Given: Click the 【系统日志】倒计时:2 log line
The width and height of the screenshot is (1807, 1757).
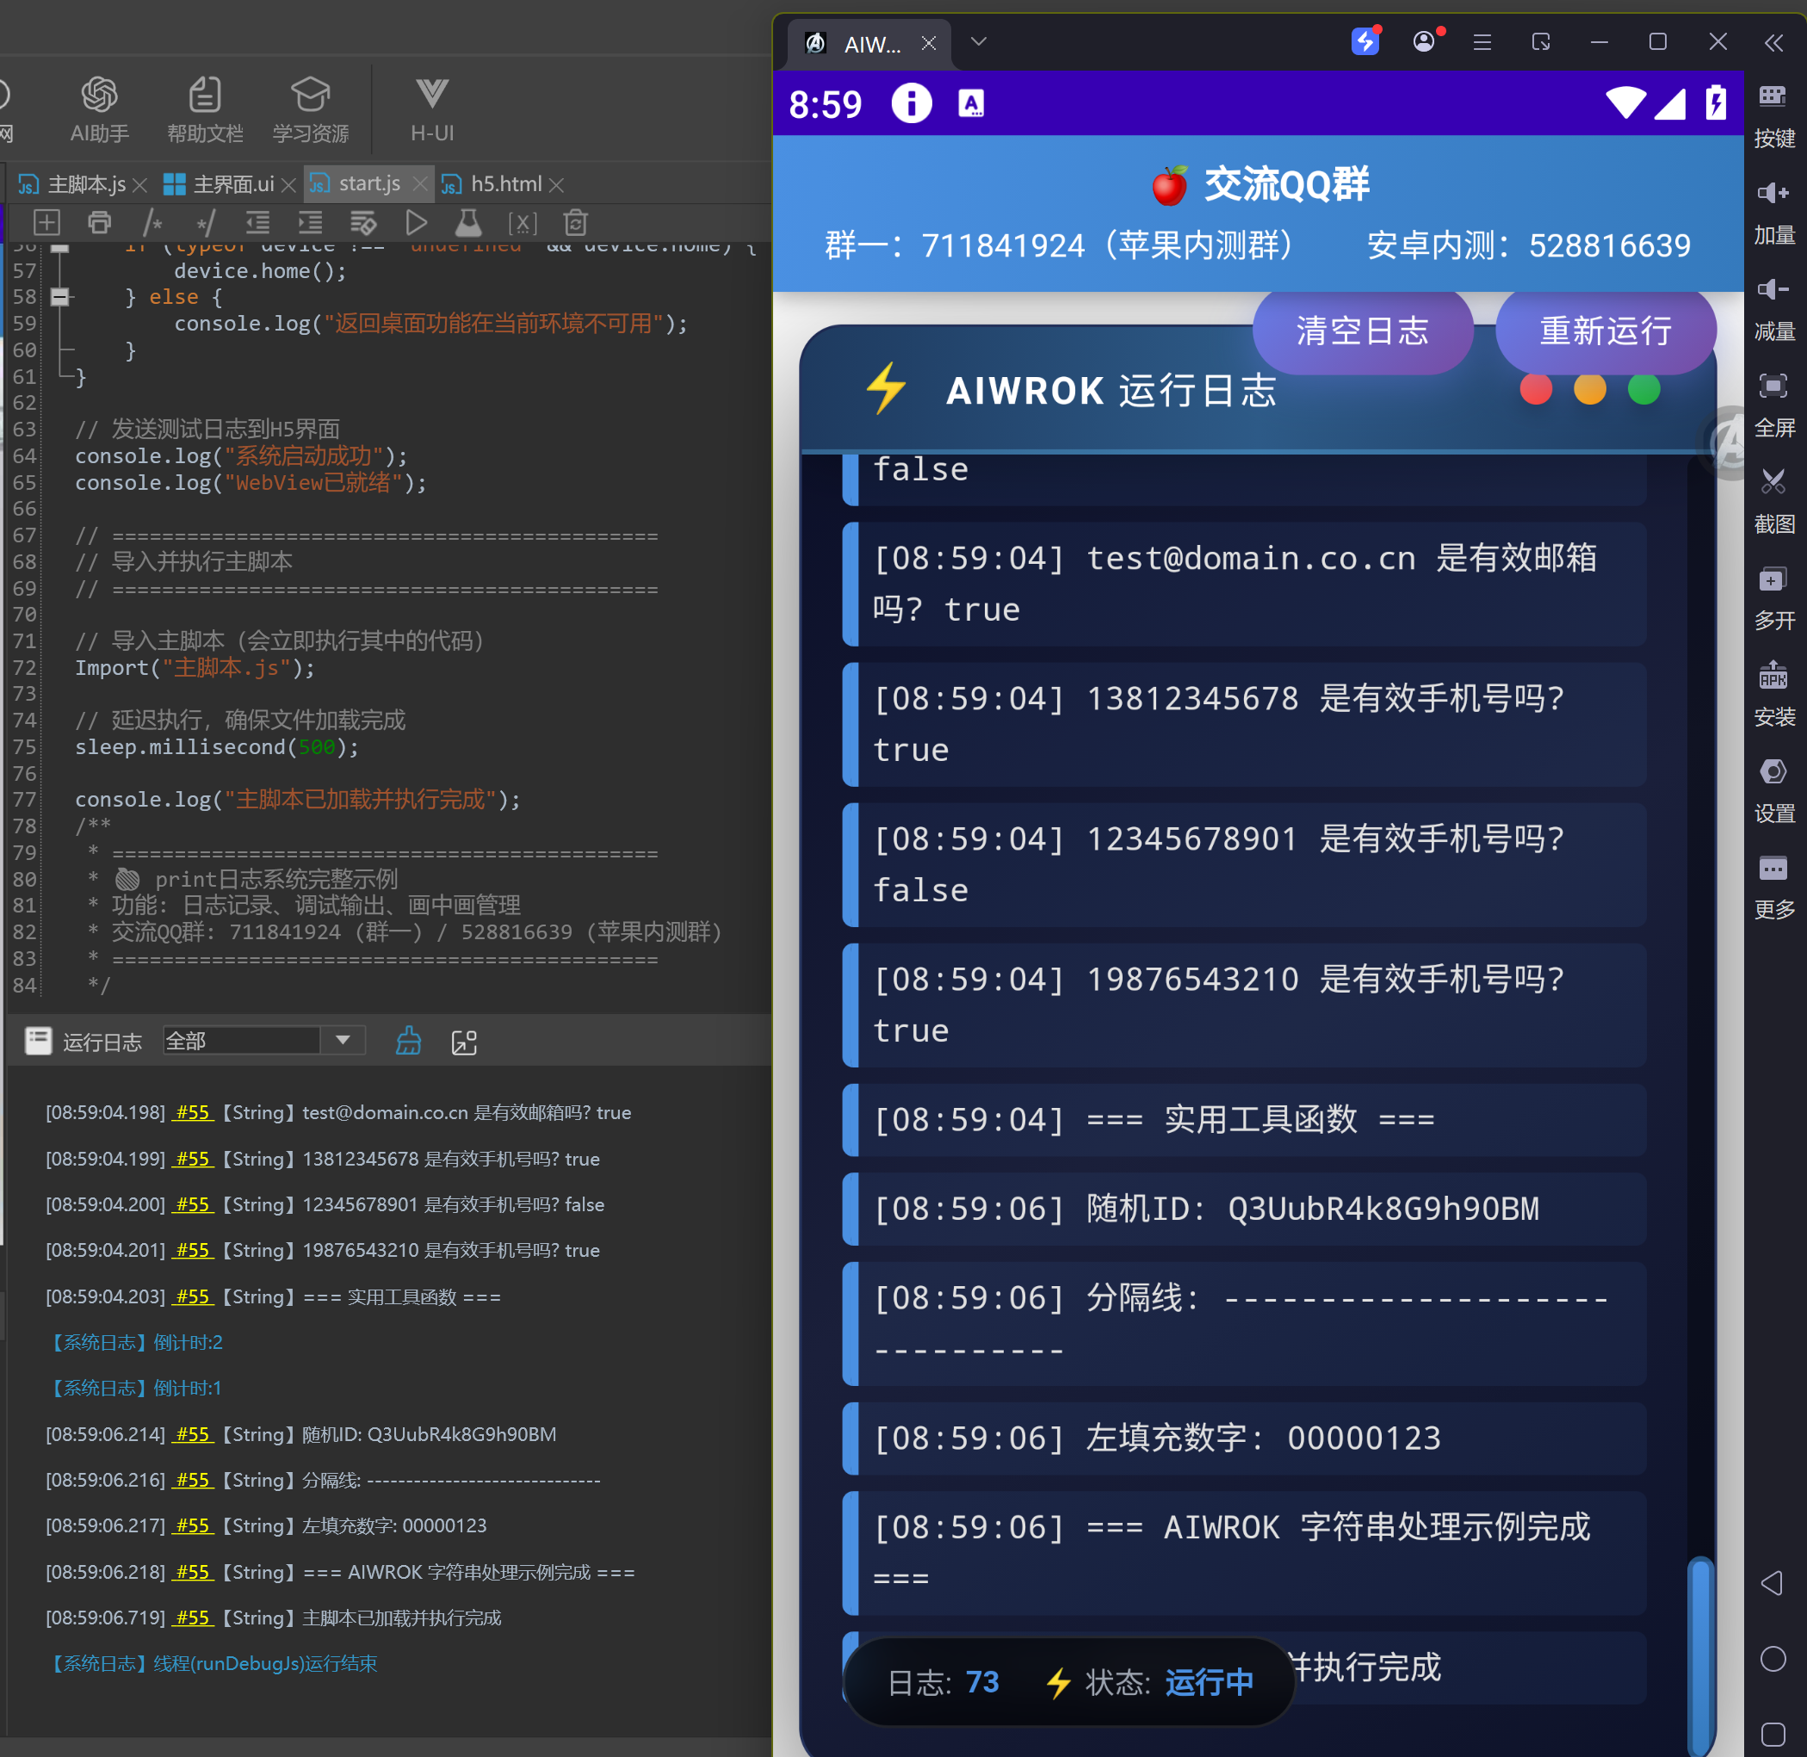Looking at the screenshot, I should click(x=135, y=1343).
